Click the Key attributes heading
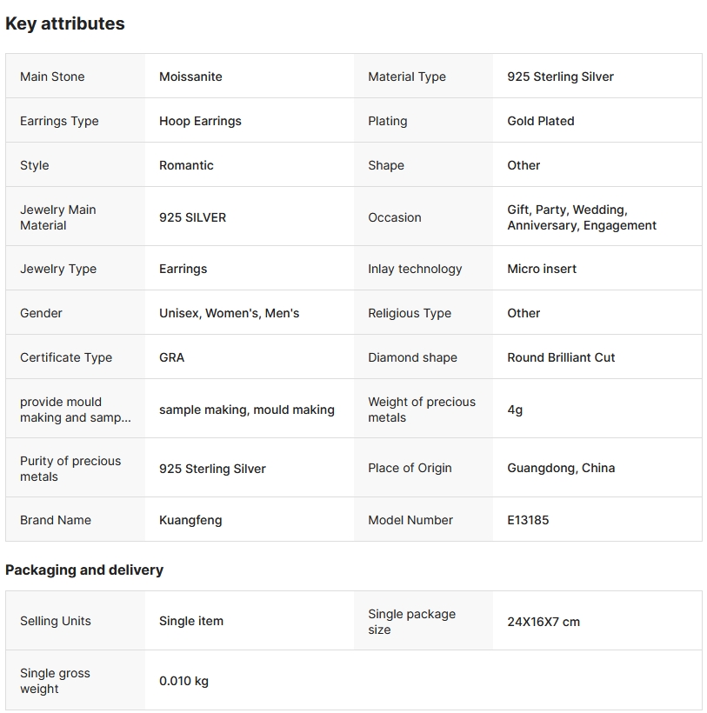The image size is (707, 713). pos(65,24)
